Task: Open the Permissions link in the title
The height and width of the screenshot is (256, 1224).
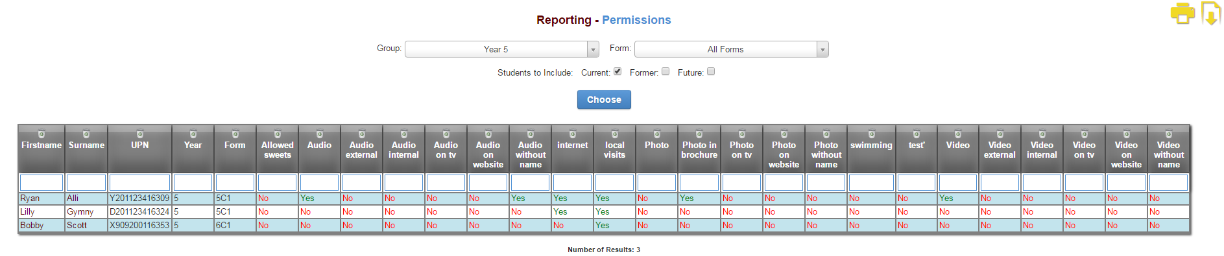Action: (636, 20)
